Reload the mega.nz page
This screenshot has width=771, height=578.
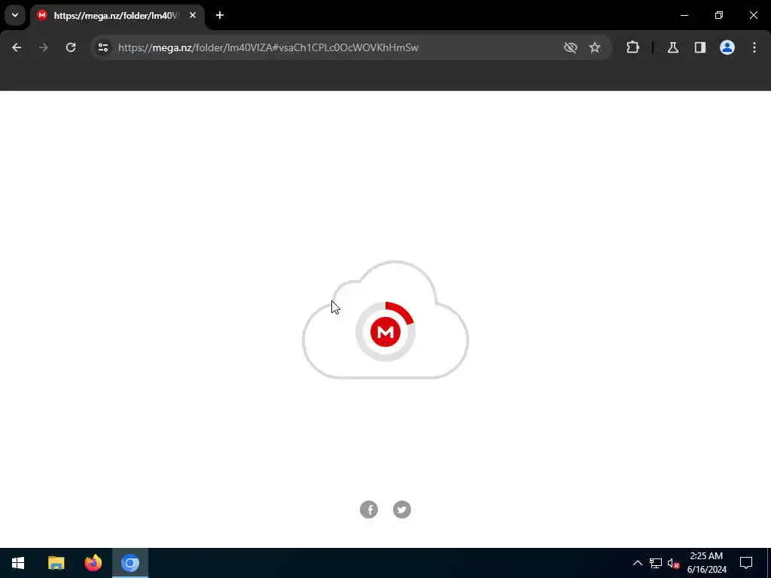coord(71,47)
